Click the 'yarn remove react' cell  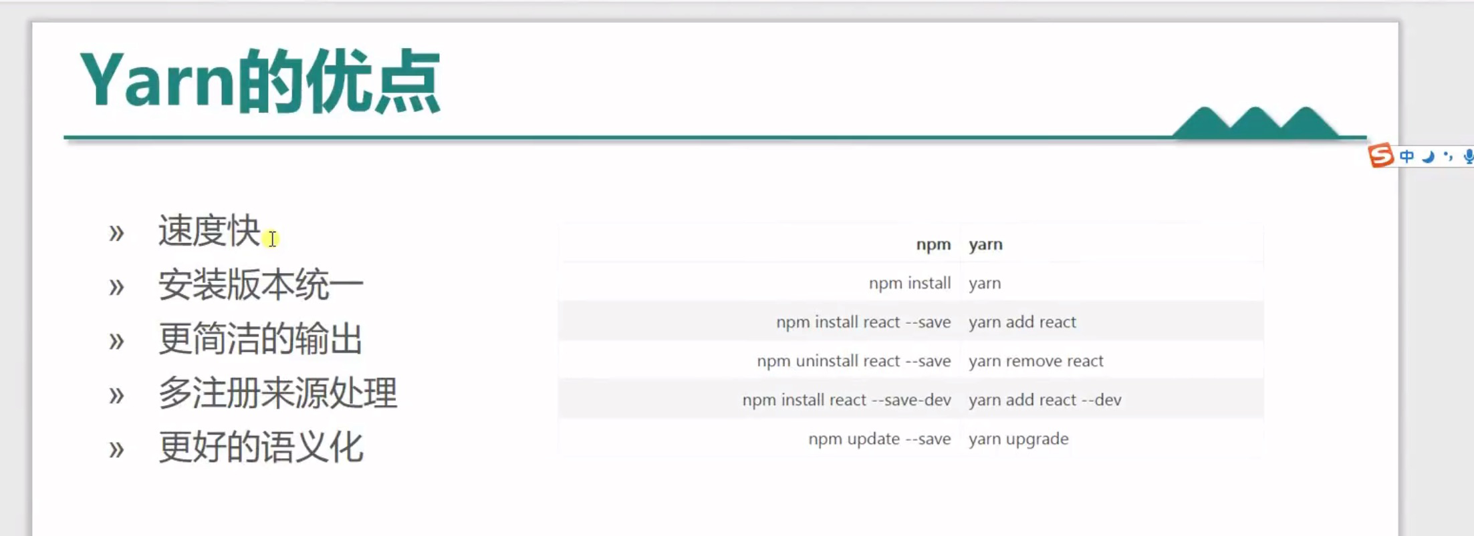coord(1035,361)
